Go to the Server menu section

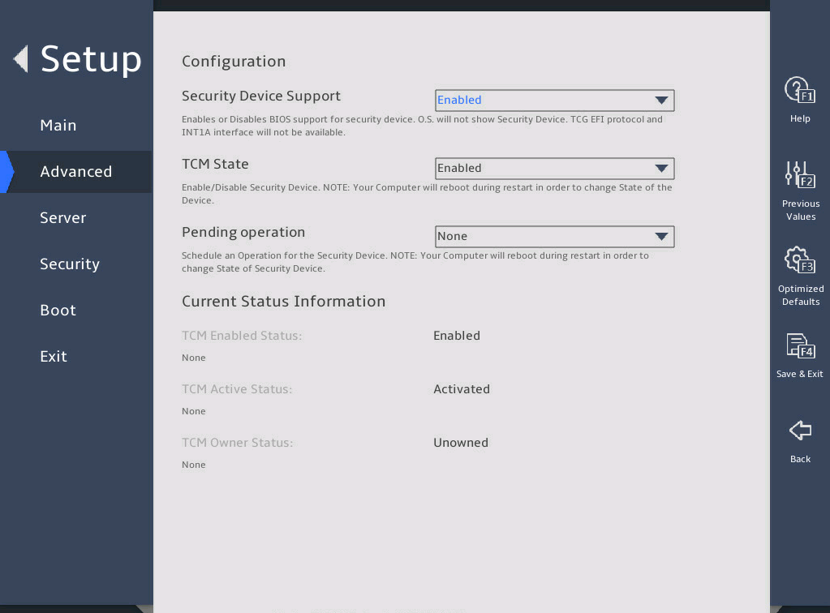(63, 217)
